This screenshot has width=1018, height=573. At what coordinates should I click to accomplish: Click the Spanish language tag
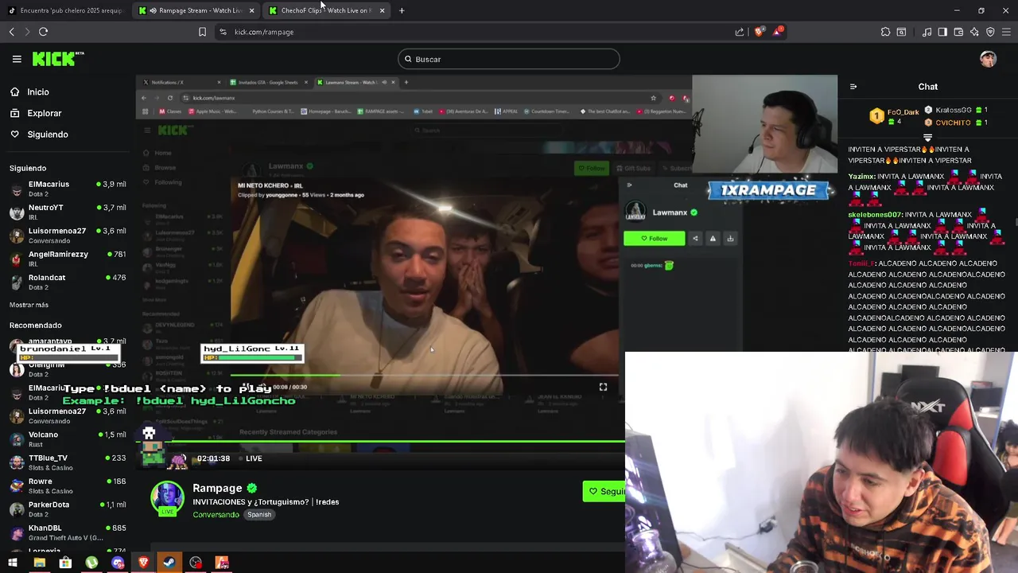tap(259, 515)
